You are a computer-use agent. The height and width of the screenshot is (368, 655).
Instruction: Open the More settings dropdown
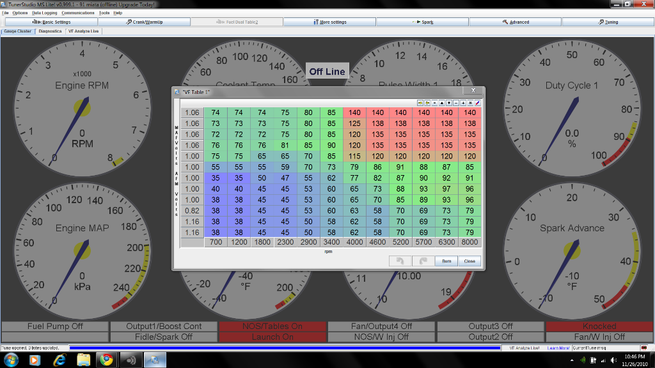coord(327,21)
